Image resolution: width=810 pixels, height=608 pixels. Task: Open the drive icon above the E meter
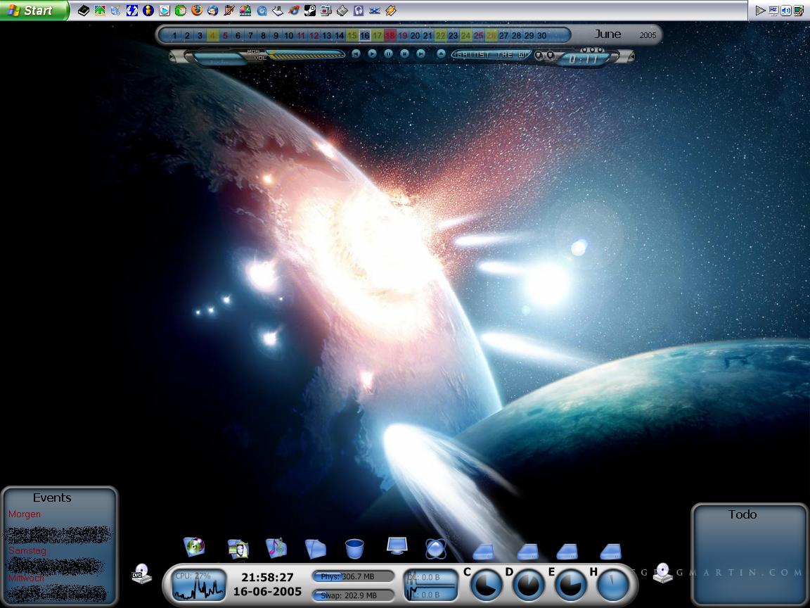pos(567,552)
